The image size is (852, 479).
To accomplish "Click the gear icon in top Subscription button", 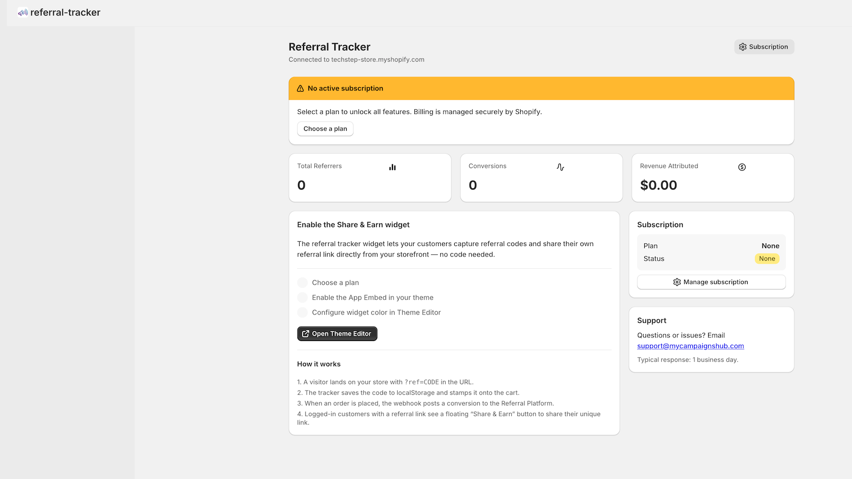I will (x=743, y=47).
